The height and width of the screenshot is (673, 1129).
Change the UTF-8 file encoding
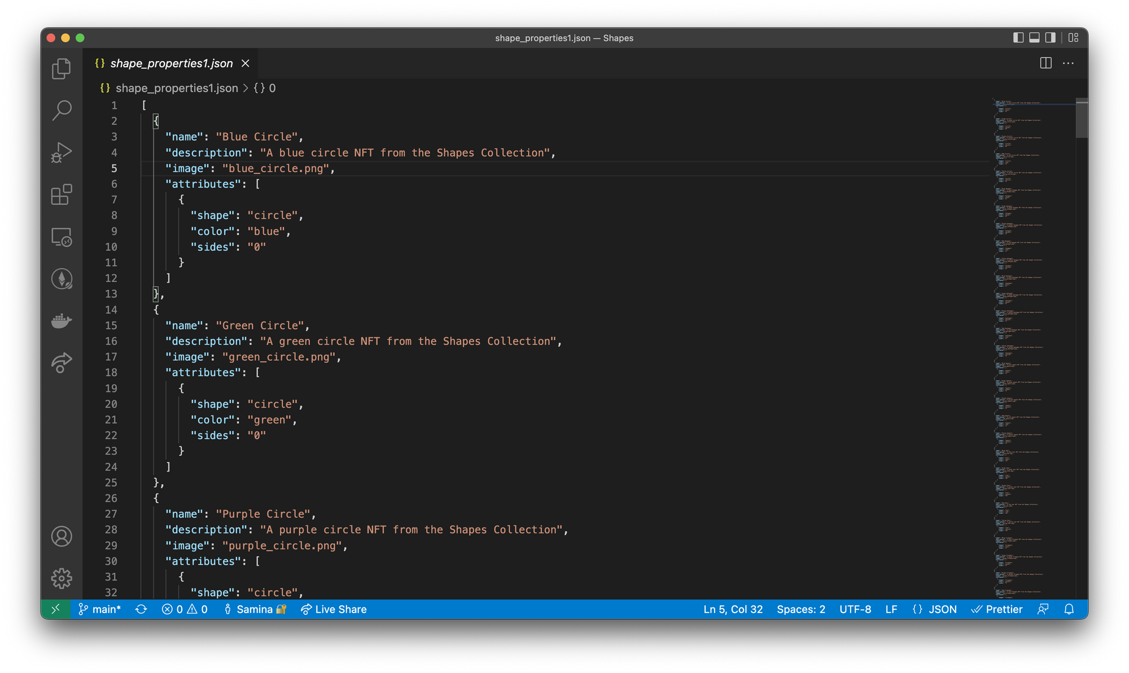[x=855, y=609]
